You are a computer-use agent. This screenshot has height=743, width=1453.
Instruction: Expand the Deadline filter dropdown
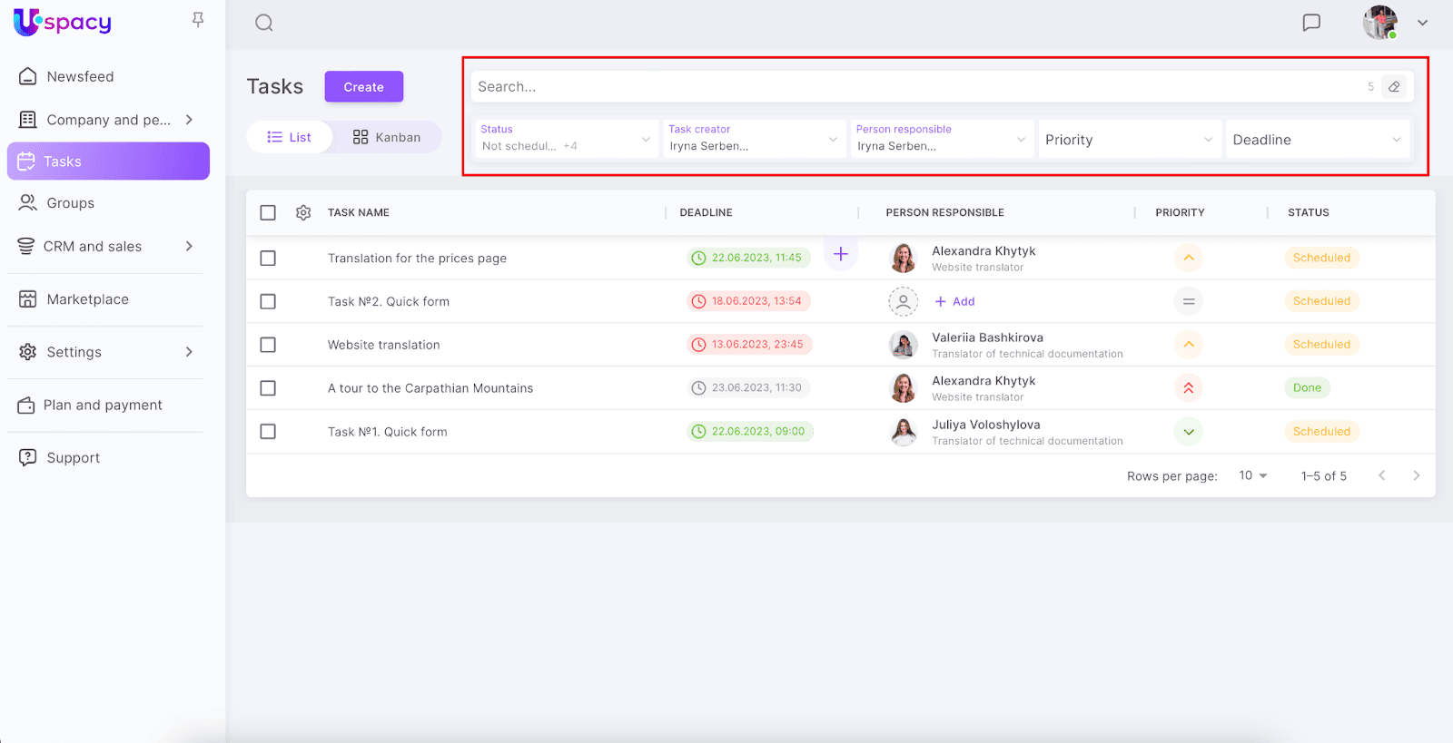coord(1316,140)
